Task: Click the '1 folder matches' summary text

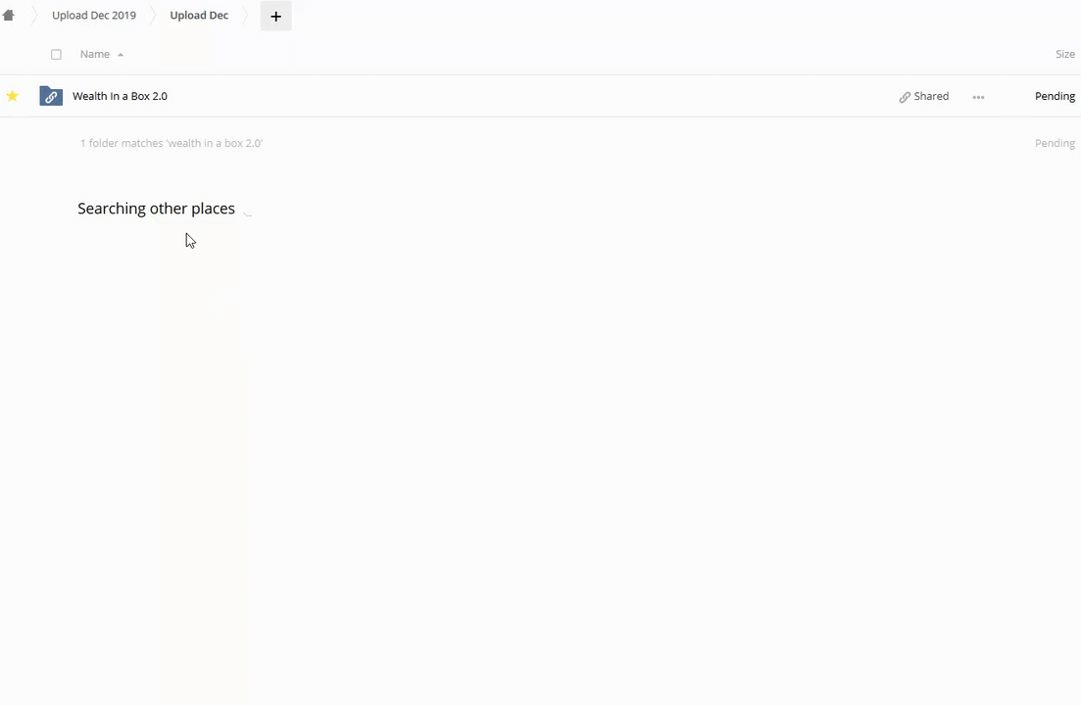Action: [172, 143]
